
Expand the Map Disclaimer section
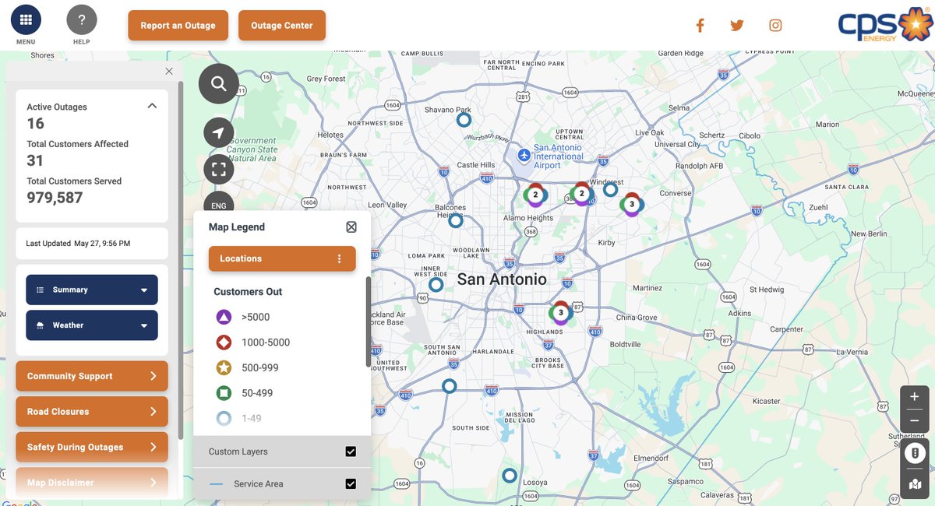pyautogui.click(x=92, y=483)
